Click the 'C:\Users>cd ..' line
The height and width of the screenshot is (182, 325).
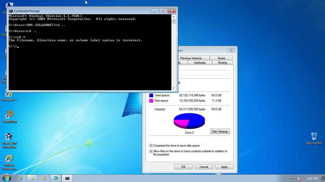point(23,31)
